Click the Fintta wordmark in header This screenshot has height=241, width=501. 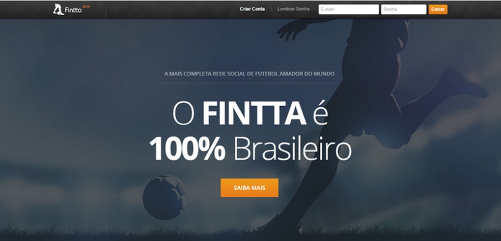[x=73, y=10]
